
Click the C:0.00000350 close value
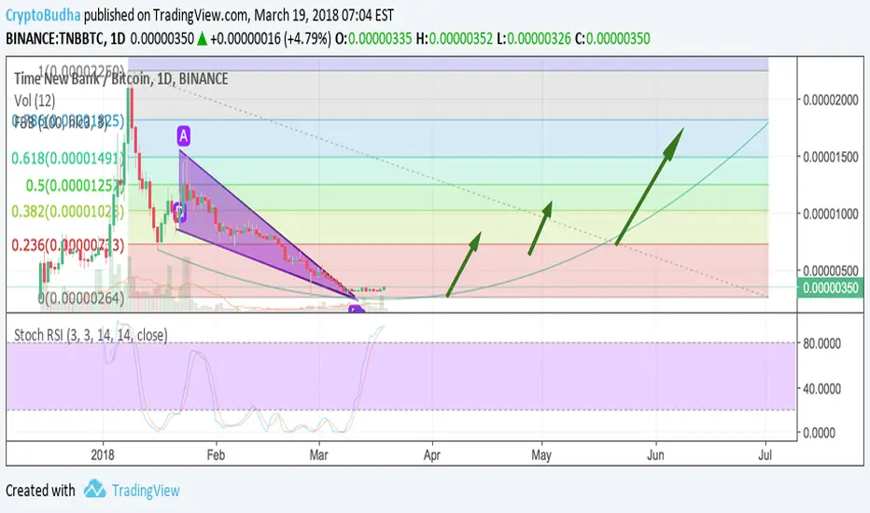coord(612,39)
